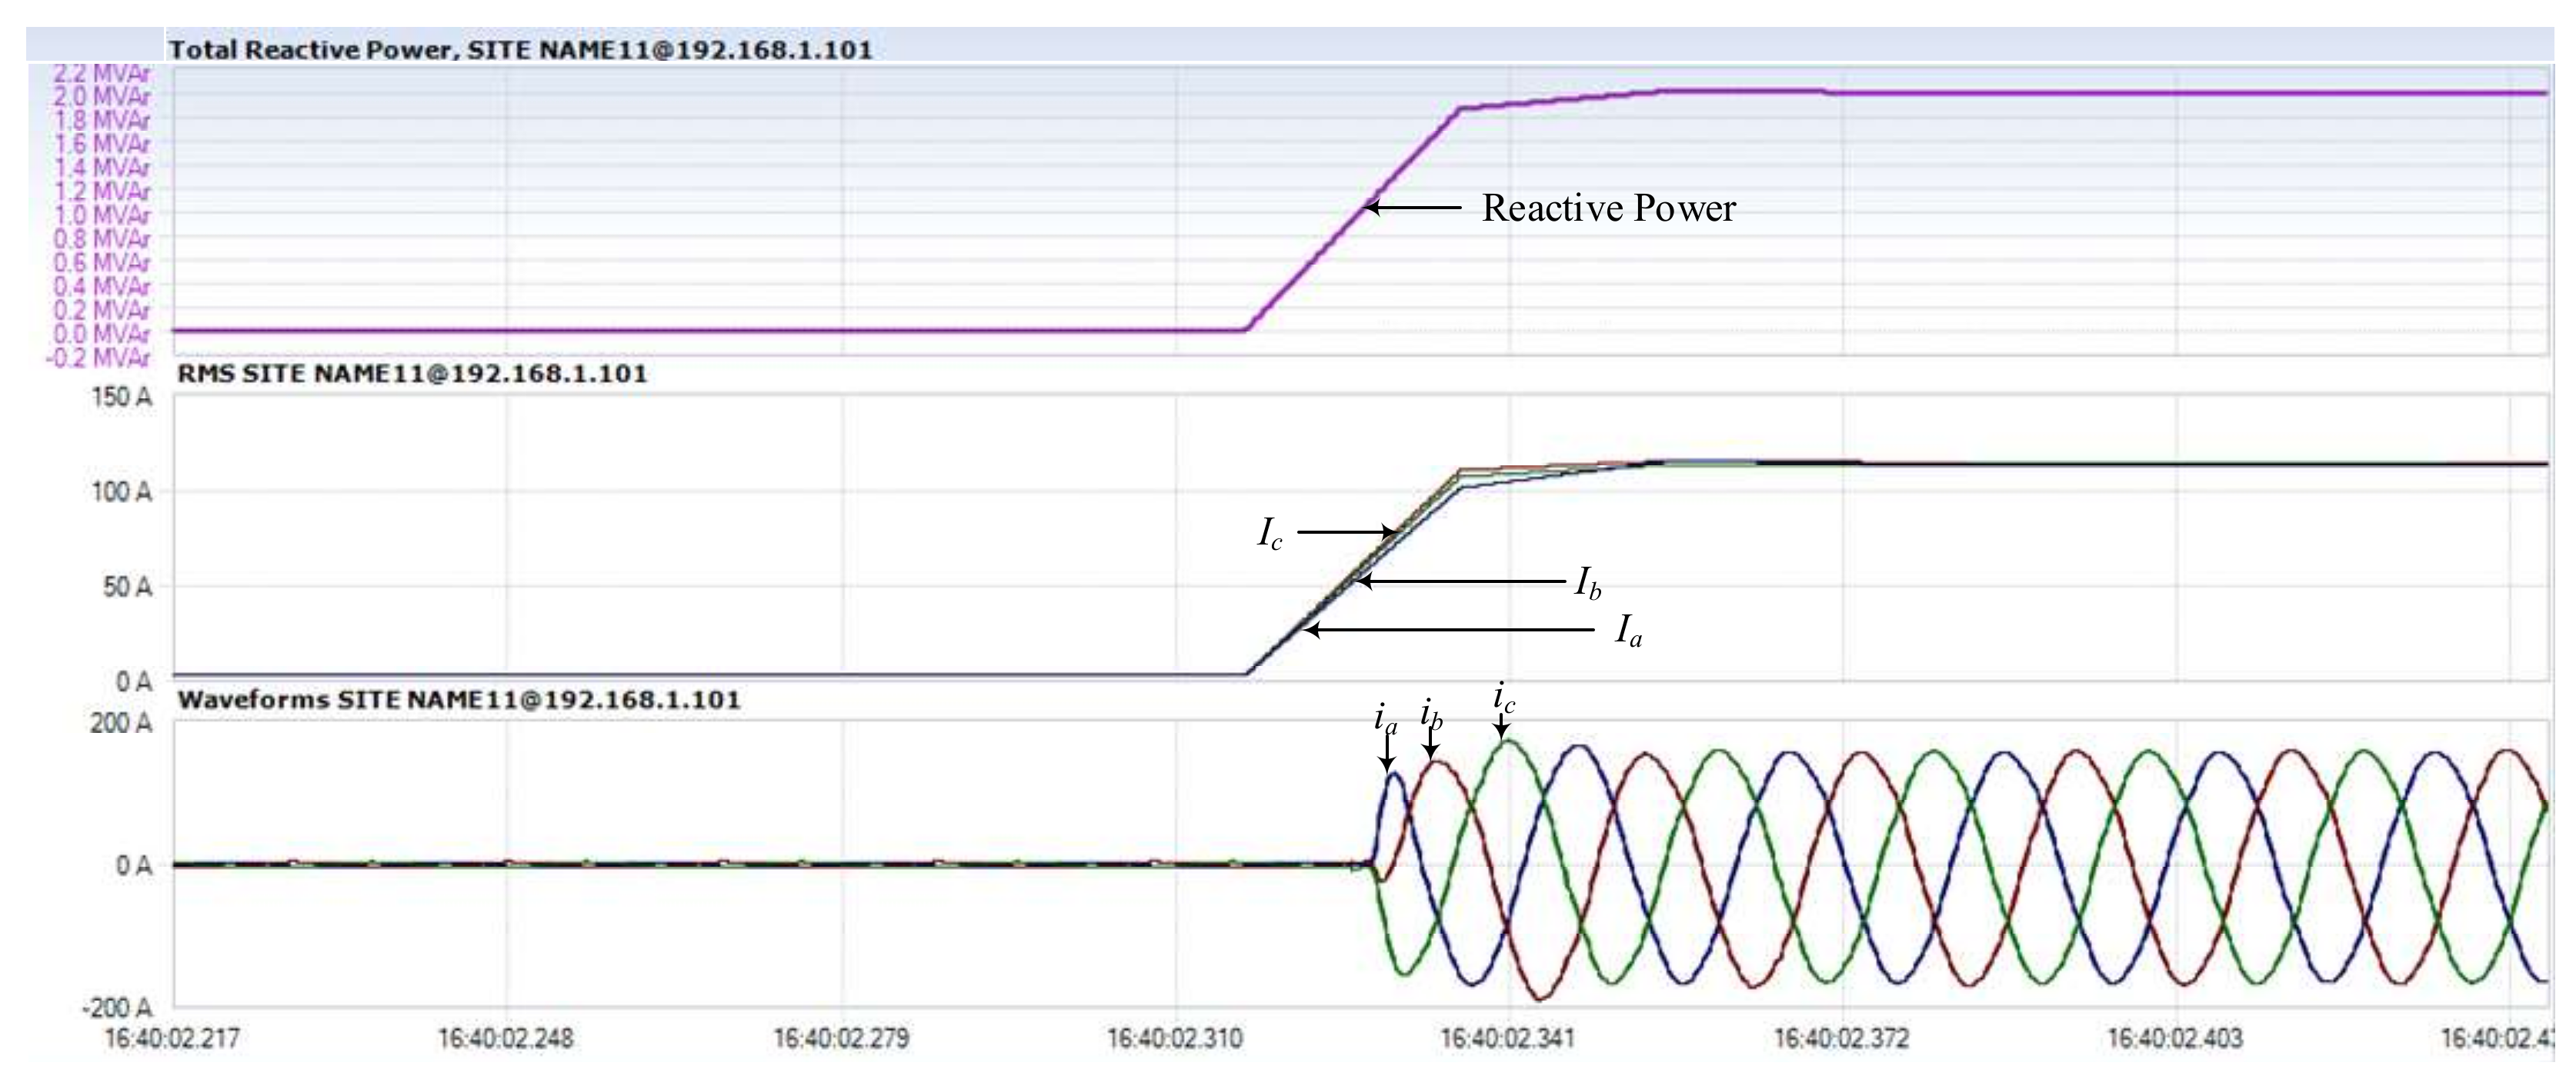
Task: Click the Ib label in RMS chart
Action: [x=1588, y=582]
